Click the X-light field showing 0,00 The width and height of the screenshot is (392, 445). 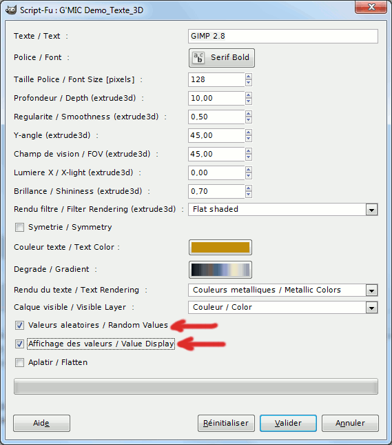click(x=216, y=173)
